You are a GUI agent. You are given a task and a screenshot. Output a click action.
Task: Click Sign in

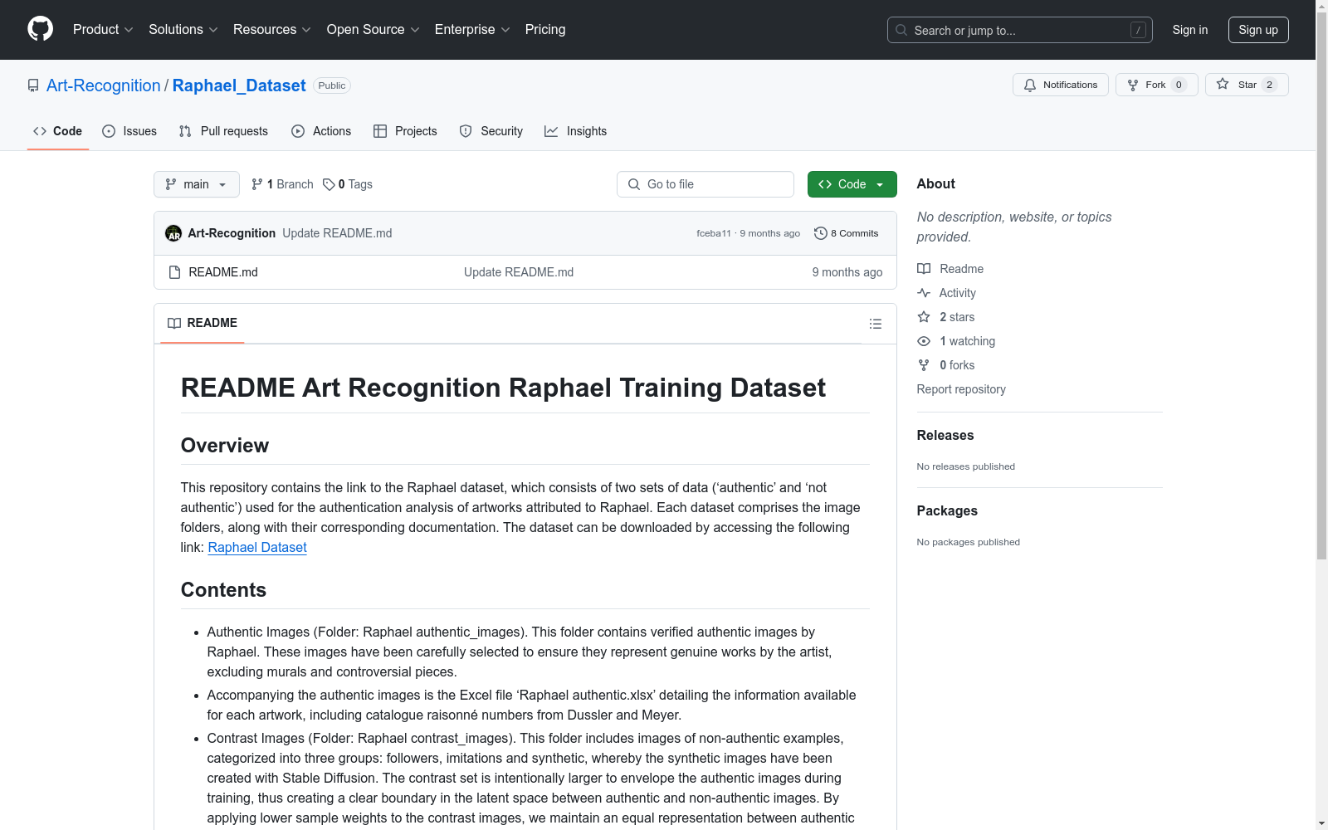1190,30
